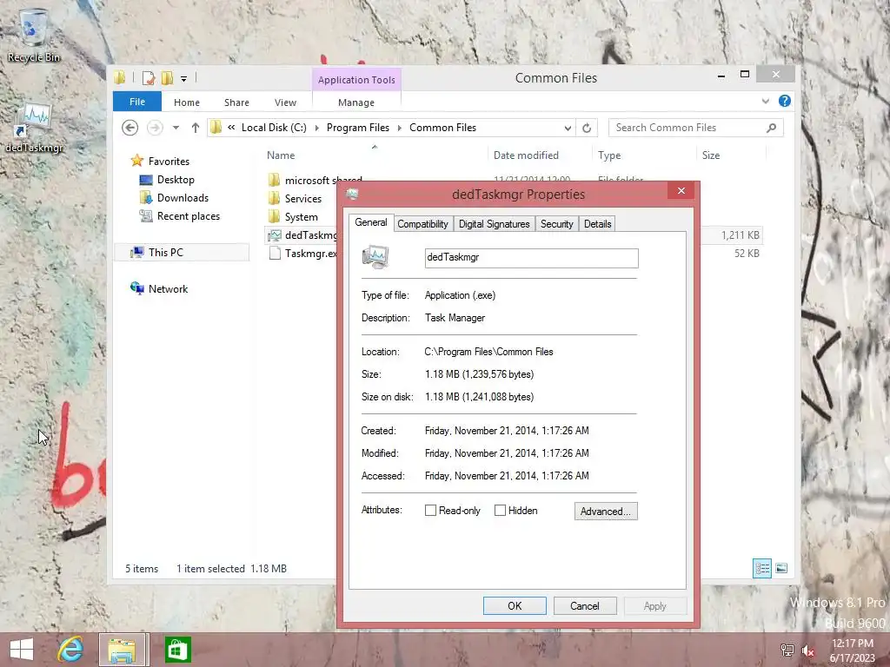Open Customize Quick Access Toolbar dropdown
The width and height of the screenshot is (890, 667).
(x=184, y=79)
